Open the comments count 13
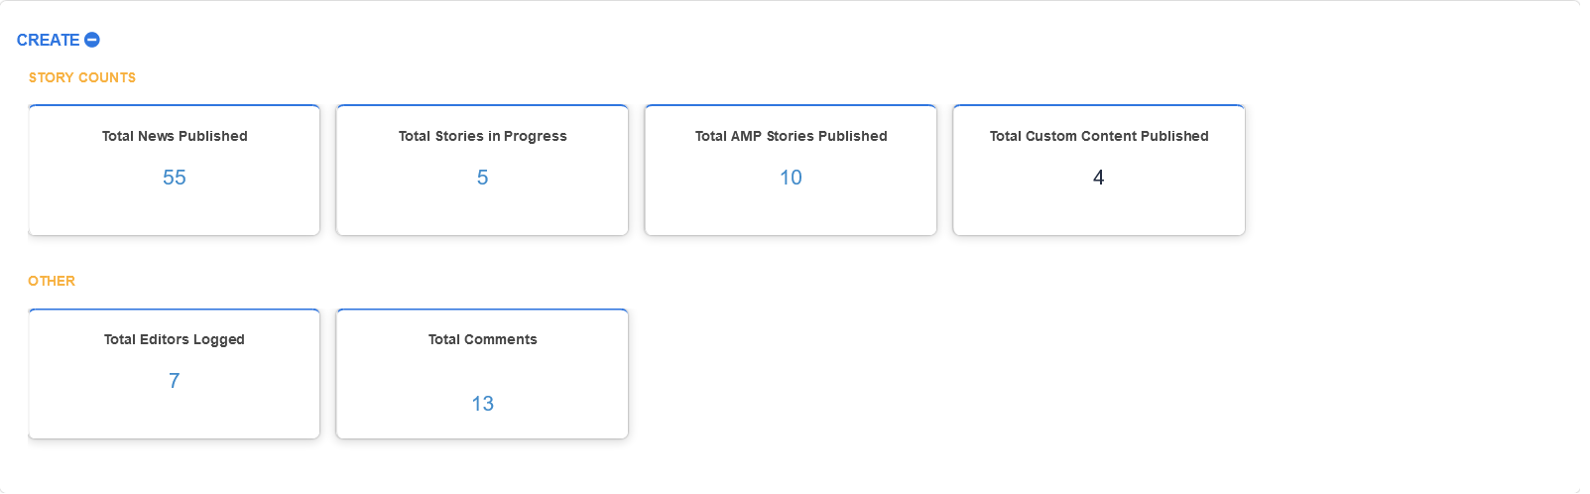 [483, 404]
